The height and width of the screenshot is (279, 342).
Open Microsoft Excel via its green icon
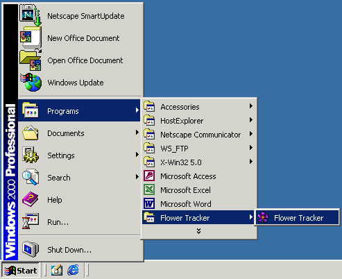(x=149, y=190)
